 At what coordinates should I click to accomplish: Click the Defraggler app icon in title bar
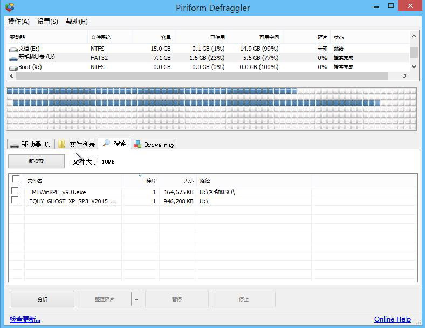point(10,7)
